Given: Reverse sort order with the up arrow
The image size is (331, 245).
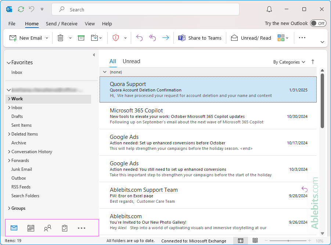Looking at the screenshot, I should 313,62.
